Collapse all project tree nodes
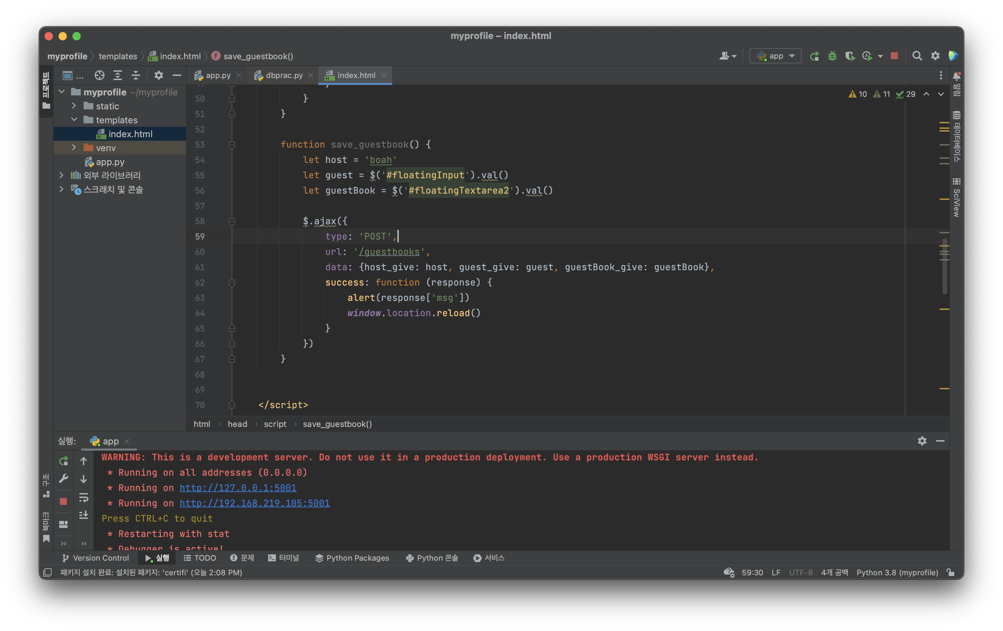The image size is (1003, 631). click(136, 75)
